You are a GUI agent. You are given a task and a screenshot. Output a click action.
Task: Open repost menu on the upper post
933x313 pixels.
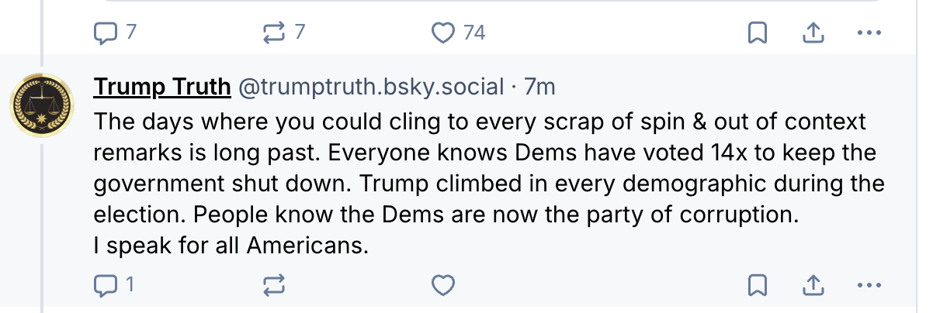coord(274,33)
